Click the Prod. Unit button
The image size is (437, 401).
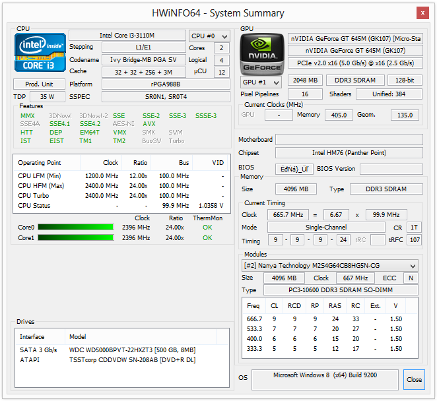40,84
